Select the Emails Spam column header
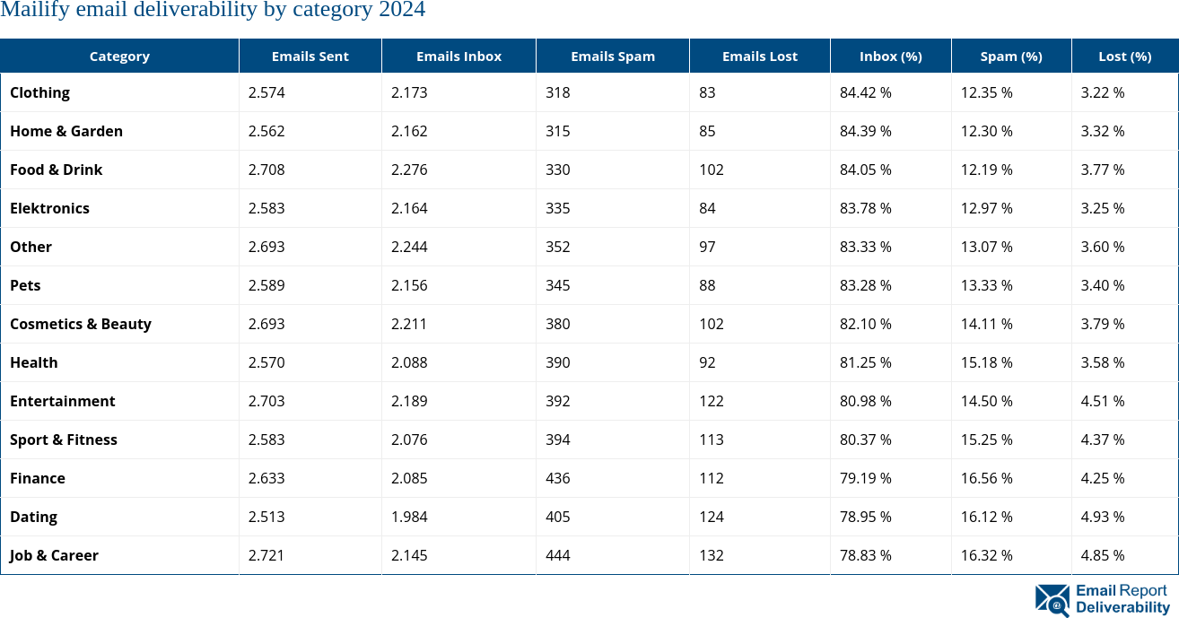This screenshot has width=1179, height=618. [613, 56]
